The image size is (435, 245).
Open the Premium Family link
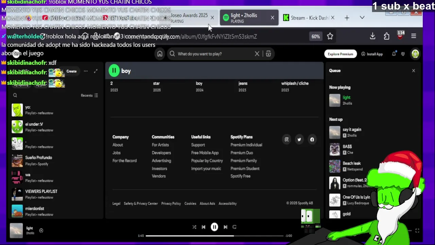[244, 161]
